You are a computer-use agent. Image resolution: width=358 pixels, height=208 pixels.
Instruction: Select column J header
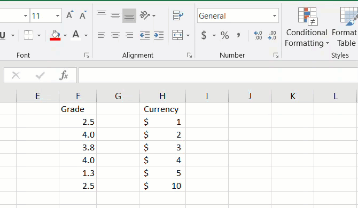250,96
